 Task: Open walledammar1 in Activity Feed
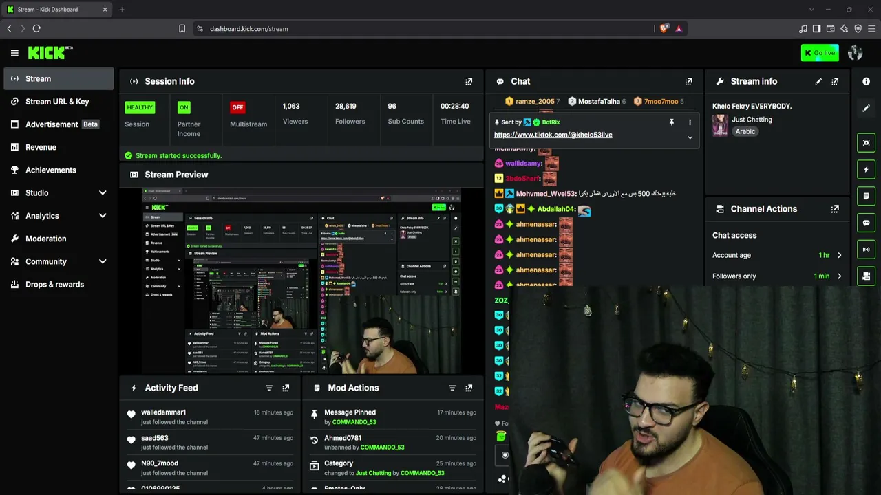click(x=163, y=412)
